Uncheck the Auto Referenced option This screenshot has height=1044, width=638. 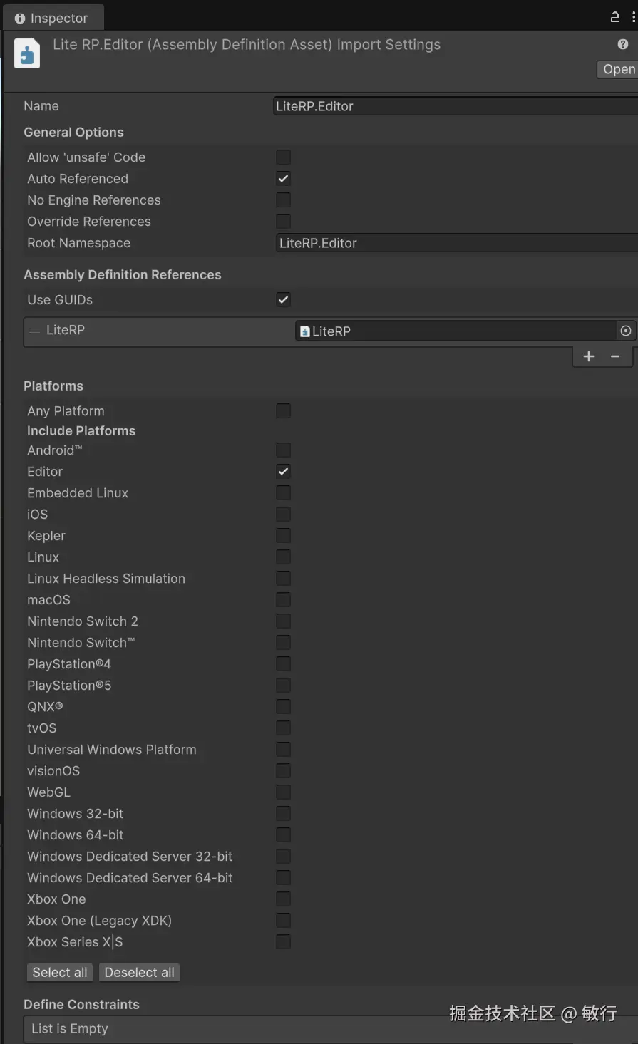(283, 179)
